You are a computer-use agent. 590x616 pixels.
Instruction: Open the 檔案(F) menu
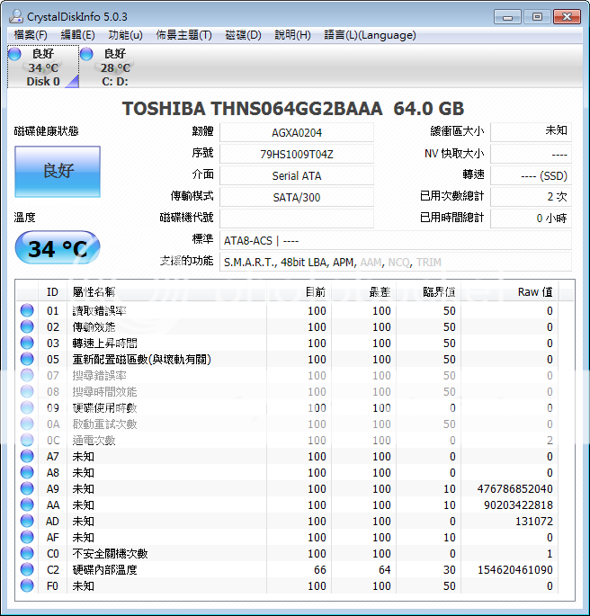(x=31, y=35)
